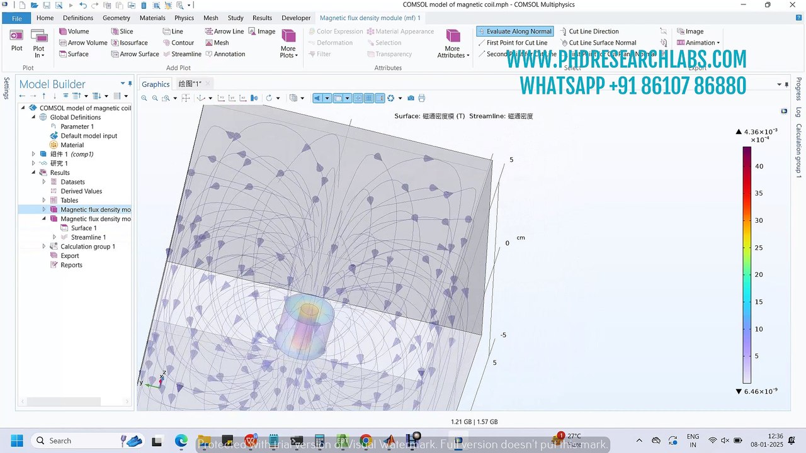
Task: Toggle Evaluate Along Normal option
Action: [514, 31]
